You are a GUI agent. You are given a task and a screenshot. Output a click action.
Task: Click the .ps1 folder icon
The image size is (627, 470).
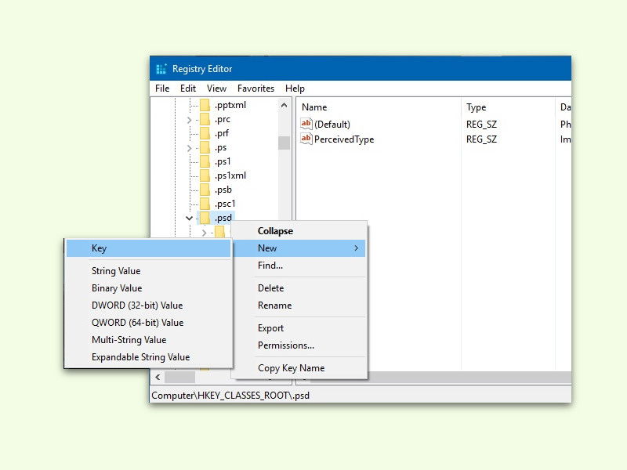205,161
